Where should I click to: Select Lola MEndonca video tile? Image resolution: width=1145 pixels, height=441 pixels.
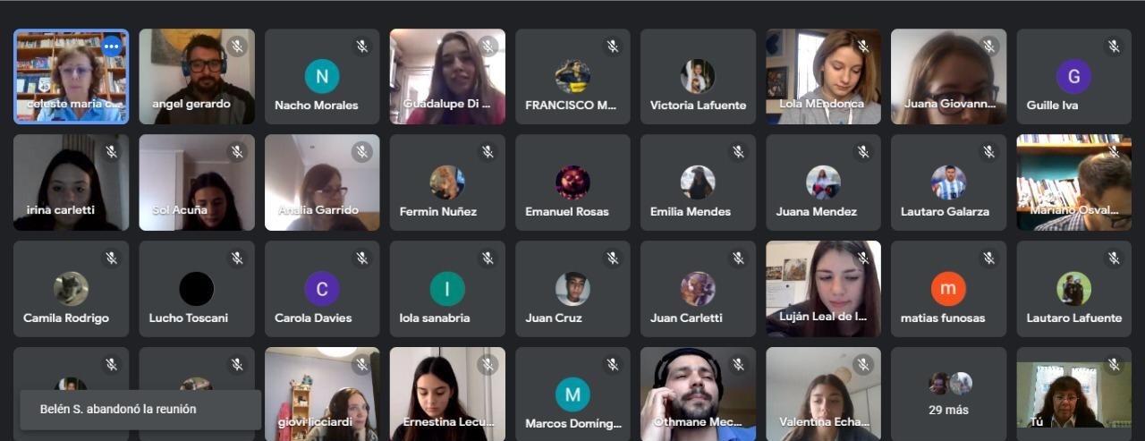[823, 76]
